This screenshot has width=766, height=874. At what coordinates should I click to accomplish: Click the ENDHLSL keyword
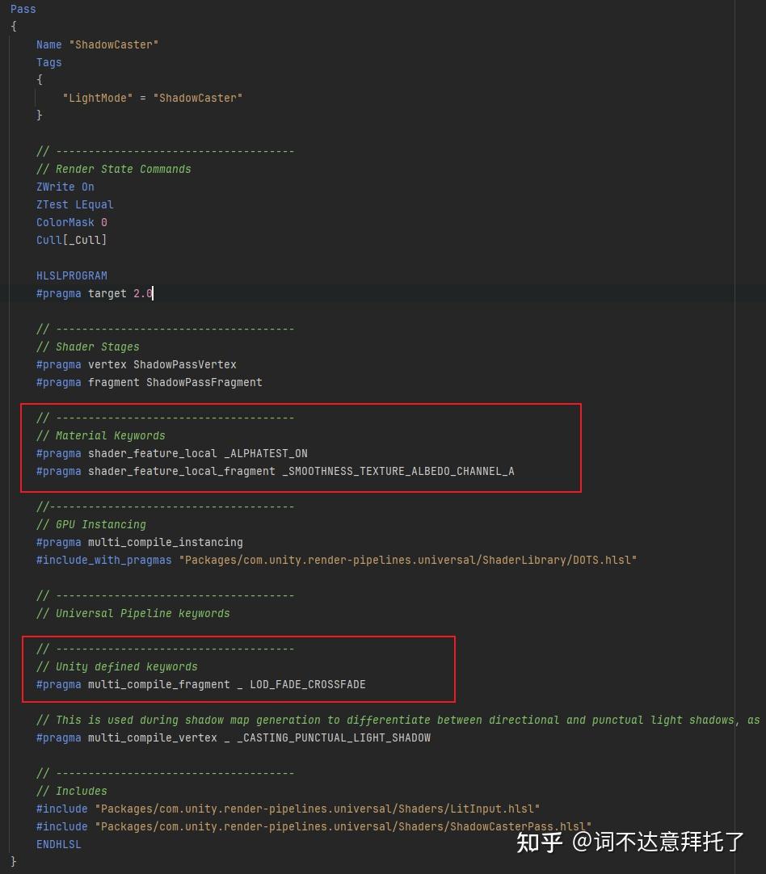coord(58,844)
